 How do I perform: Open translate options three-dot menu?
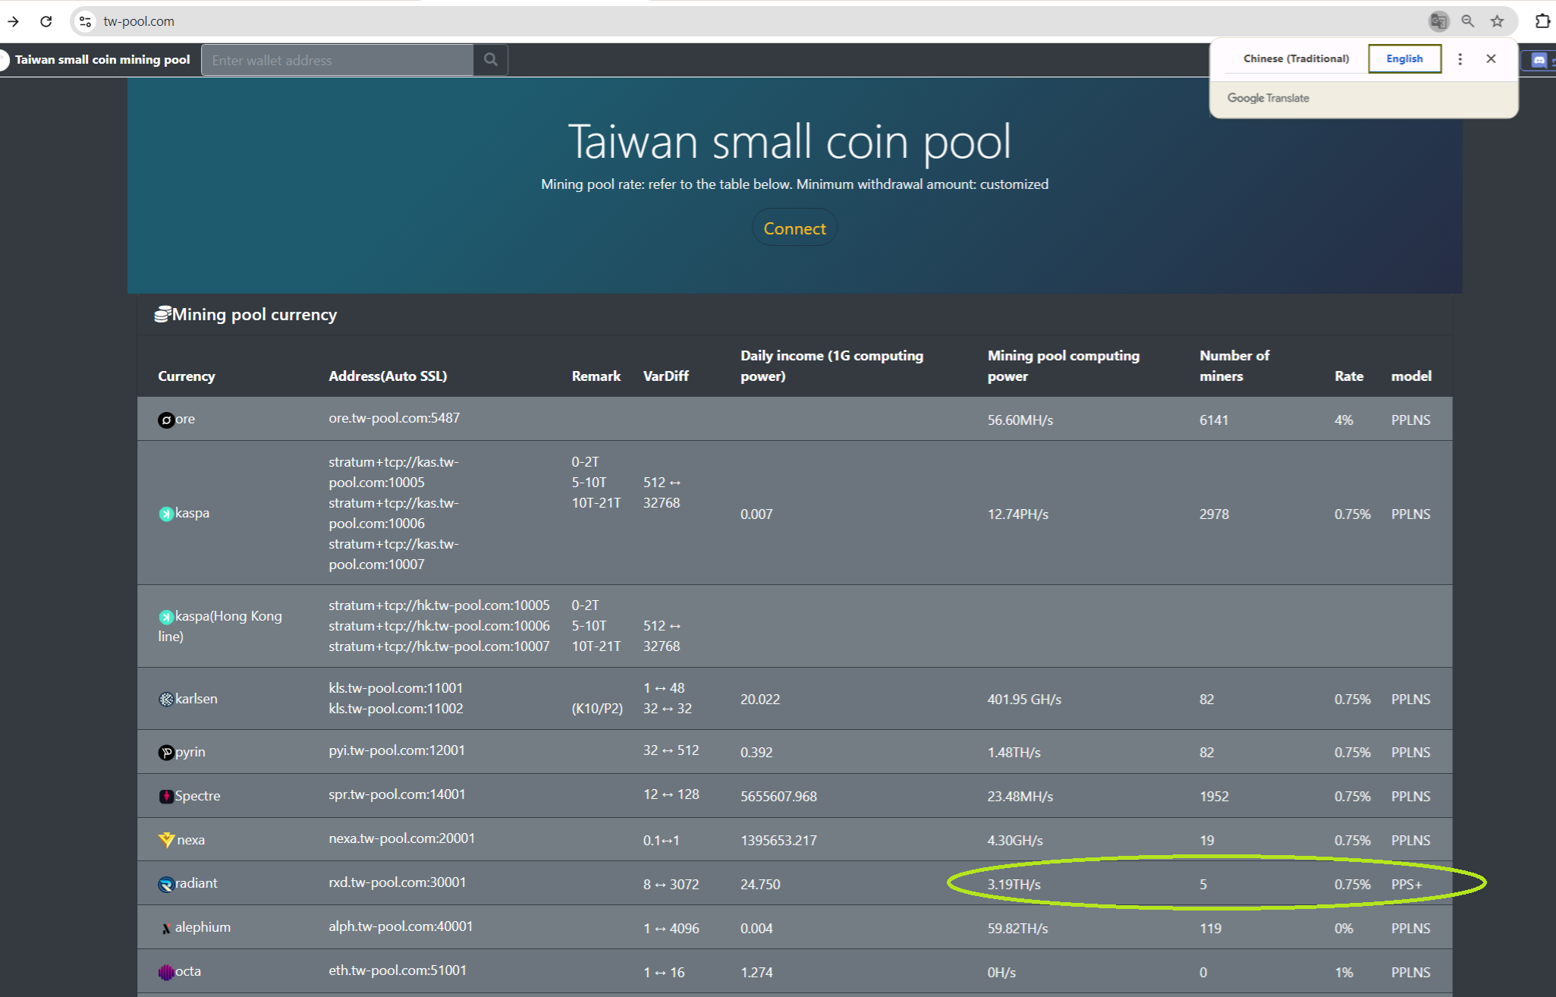tap(1460, 58)
